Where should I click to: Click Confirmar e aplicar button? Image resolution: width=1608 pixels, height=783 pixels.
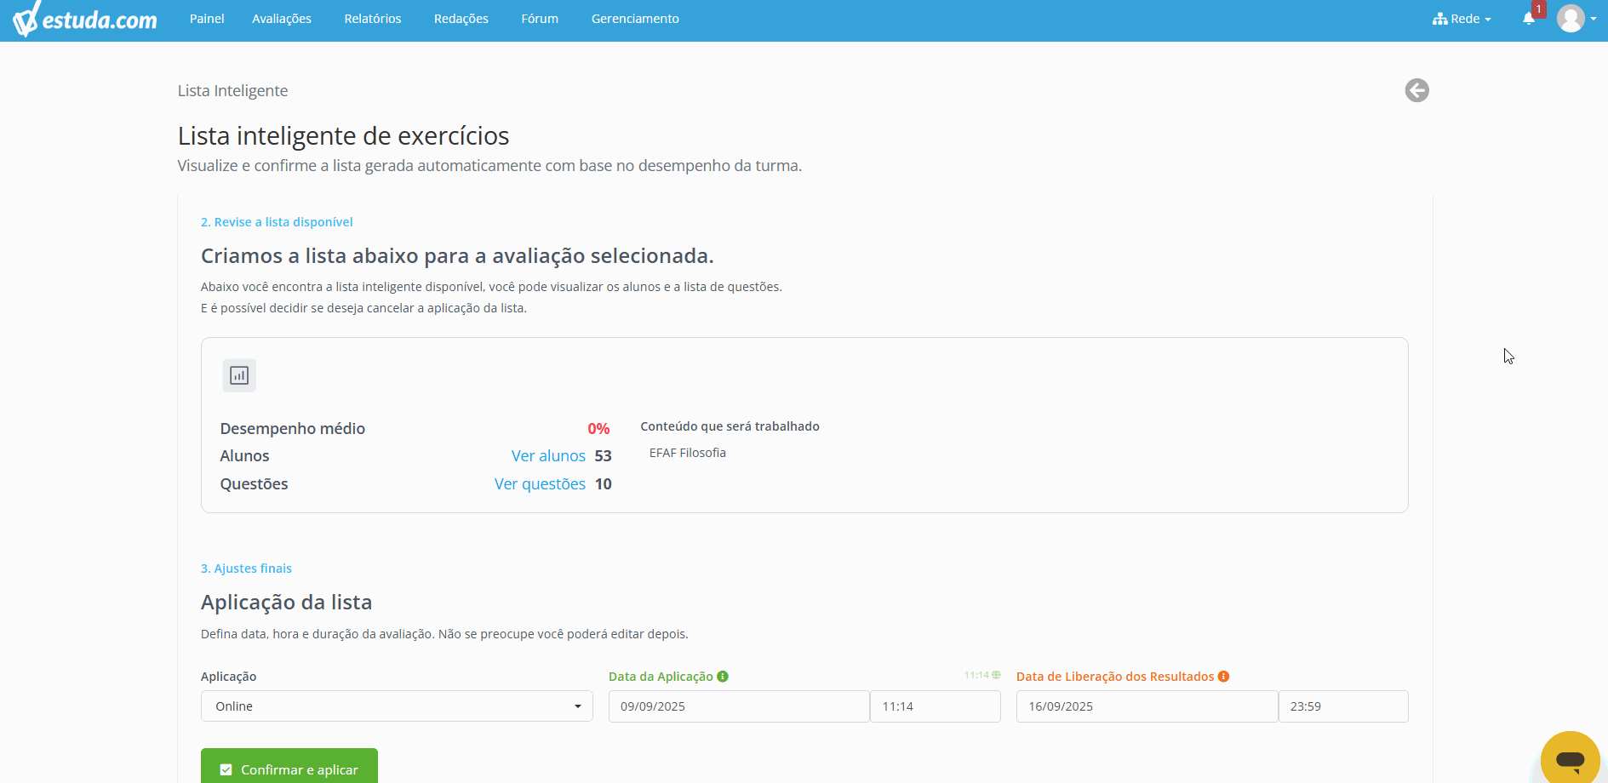(289, 767)
